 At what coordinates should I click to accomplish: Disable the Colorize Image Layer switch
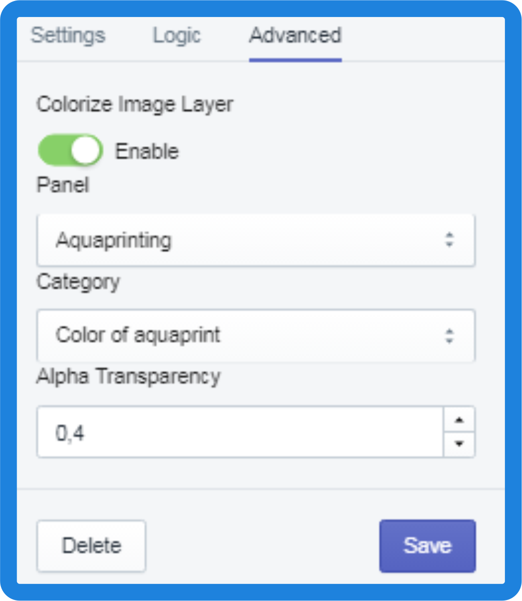tap(71, 151)
